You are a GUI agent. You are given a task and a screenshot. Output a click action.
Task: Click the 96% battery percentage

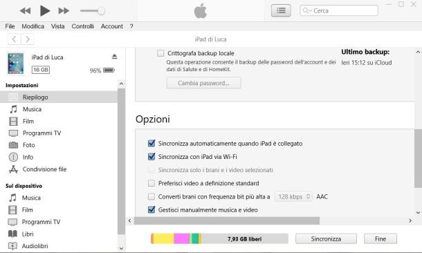click(x=95, y=71)
